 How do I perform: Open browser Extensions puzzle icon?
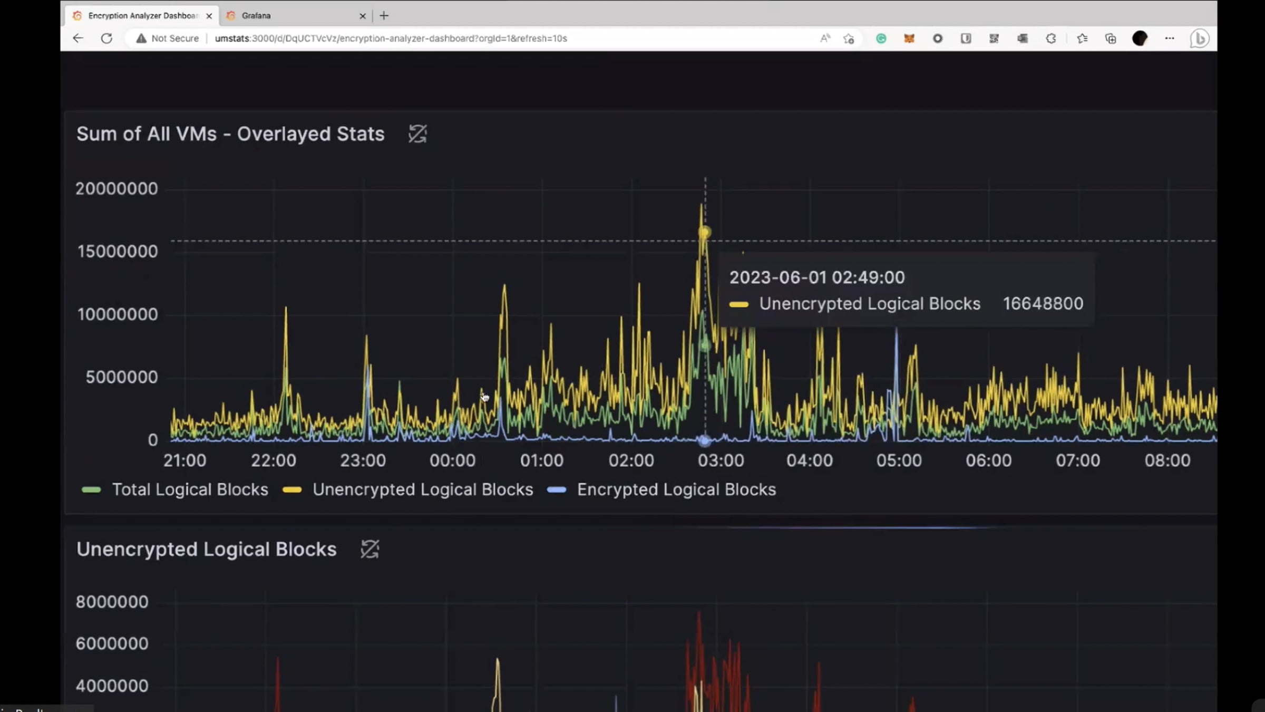[x=1051, y=38]
